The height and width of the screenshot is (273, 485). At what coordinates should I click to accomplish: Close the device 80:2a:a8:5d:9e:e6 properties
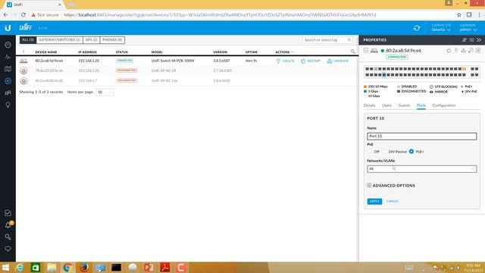pos(478,51)
